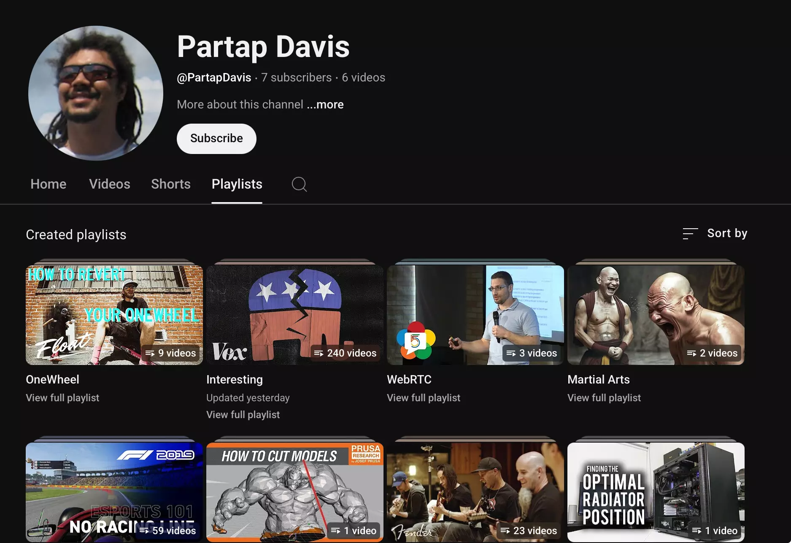The image size is (791, 543).
Task: Select the Playlists tab
Action: [x=237, y=184]
